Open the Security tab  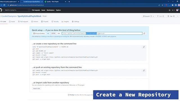pos(55,22)
